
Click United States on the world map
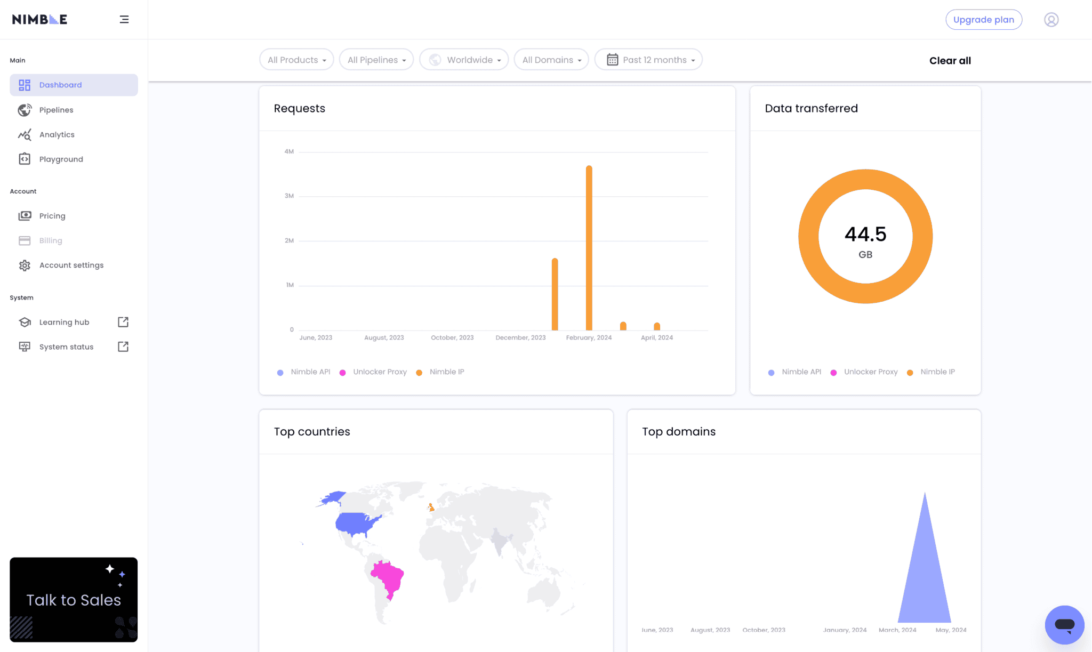coord(355,524)
